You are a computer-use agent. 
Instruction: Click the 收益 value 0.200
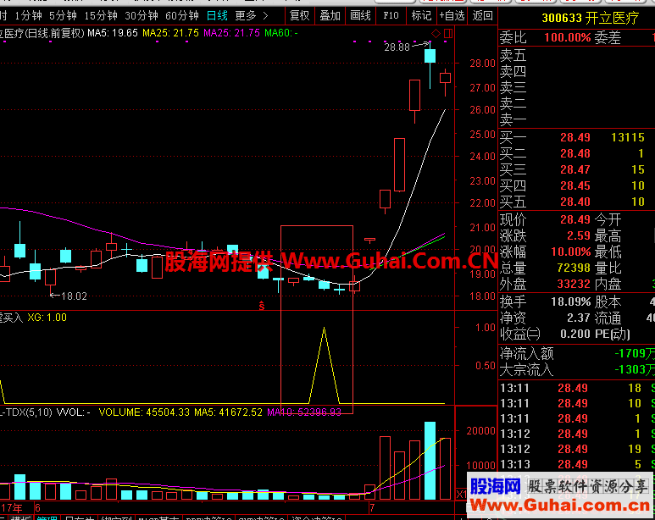pos(575,335)
